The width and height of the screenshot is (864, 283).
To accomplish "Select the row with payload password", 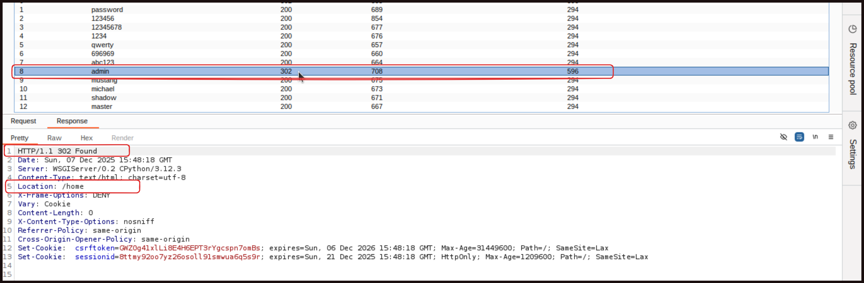I will click(x=422, y=10).
